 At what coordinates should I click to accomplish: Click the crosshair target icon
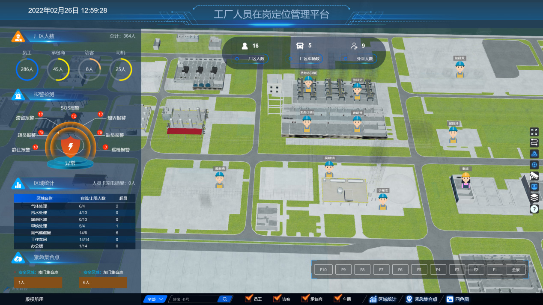pyautogui.click(x=534, y=165)
